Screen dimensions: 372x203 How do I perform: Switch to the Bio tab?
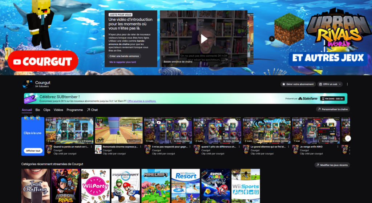click(38, 110)
